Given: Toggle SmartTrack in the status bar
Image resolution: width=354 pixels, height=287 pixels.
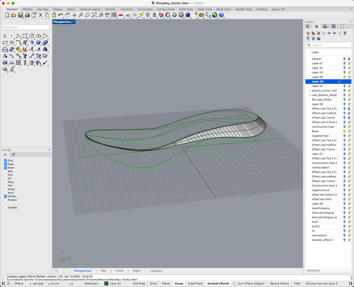Looking at the screenshot, I should pos(195,284).
